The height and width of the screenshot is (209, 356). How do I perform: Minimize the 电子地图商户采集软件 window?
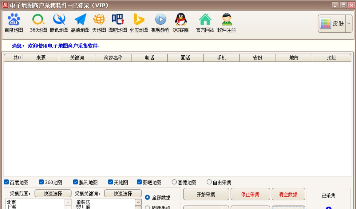click(x=335, y=5)
